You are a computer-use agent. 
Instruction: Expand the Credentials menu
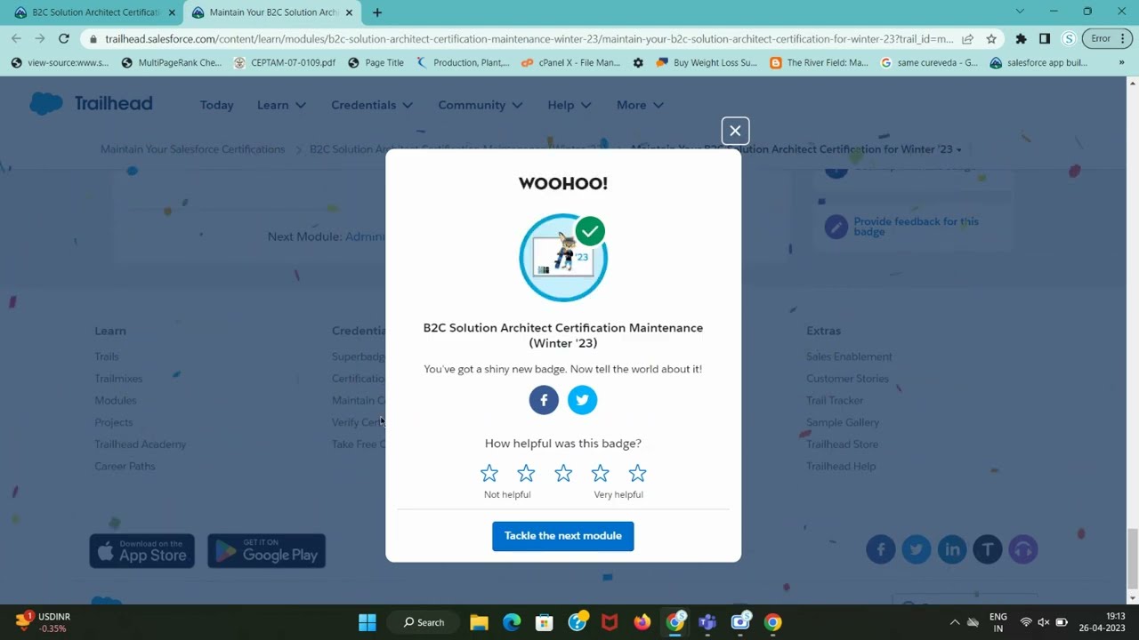pyautogui.click(x=372, y=105)
